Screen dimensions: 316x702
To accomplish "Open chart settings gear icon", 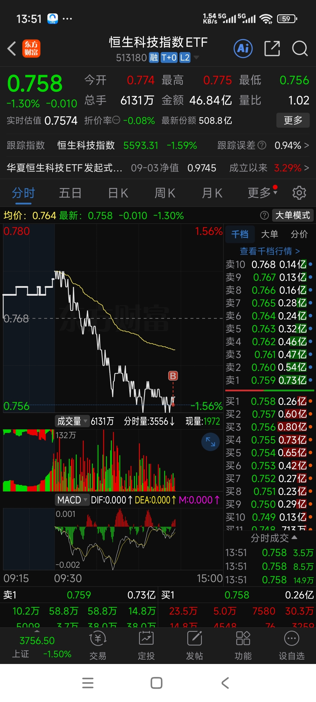I will 299,193.
